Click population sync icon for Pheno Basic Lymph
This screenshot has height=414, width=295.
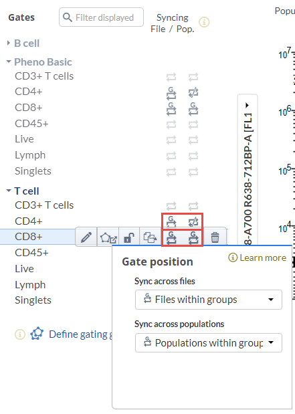click(x=193, y=156)
